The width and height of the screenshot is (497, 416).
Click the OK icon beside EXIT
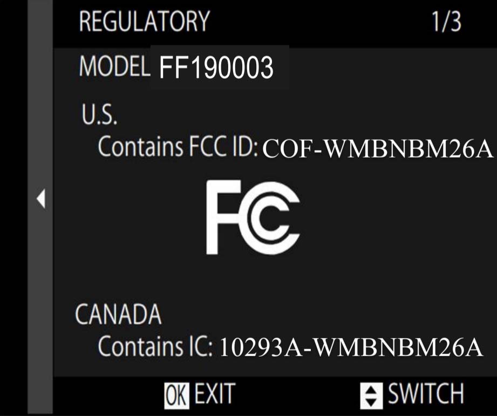(176, 395)
